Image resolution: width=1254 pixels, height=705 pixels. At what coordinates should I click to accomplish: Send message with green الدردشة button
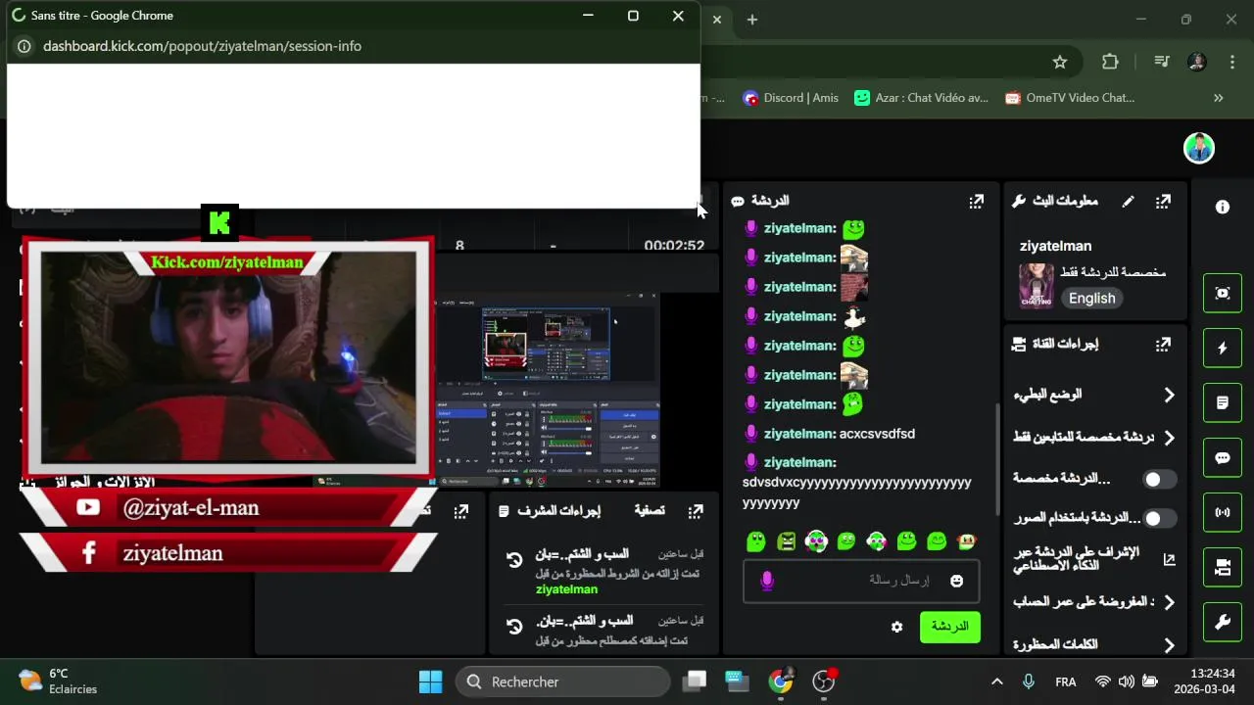pos(949,627)
